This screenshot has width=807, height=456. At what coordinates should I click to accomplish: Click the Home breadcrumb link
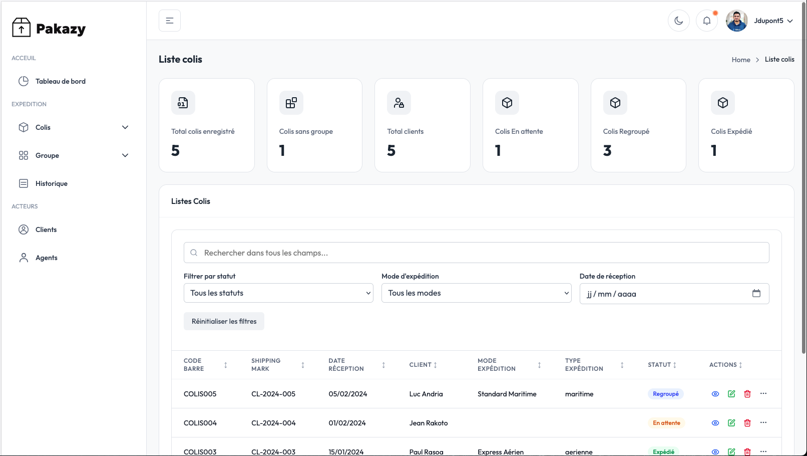[740, 60]
